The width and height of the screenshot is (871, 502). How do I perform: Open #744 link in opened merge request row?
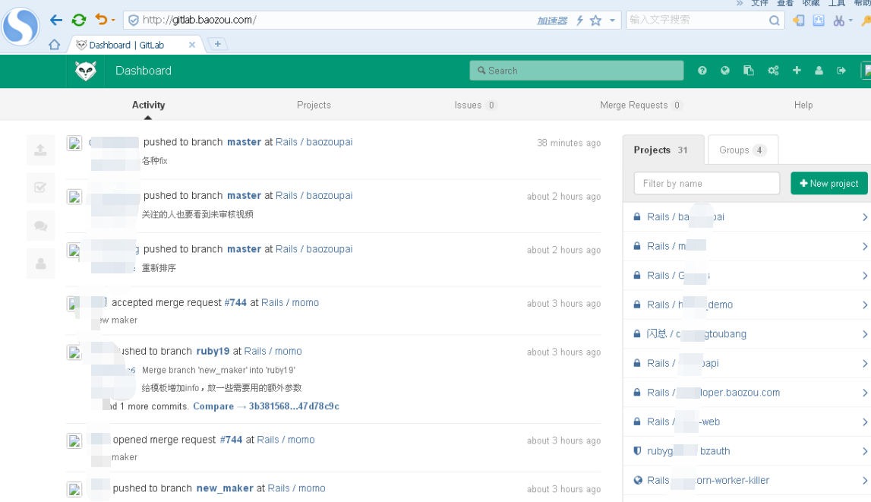[x=231, y=440]
